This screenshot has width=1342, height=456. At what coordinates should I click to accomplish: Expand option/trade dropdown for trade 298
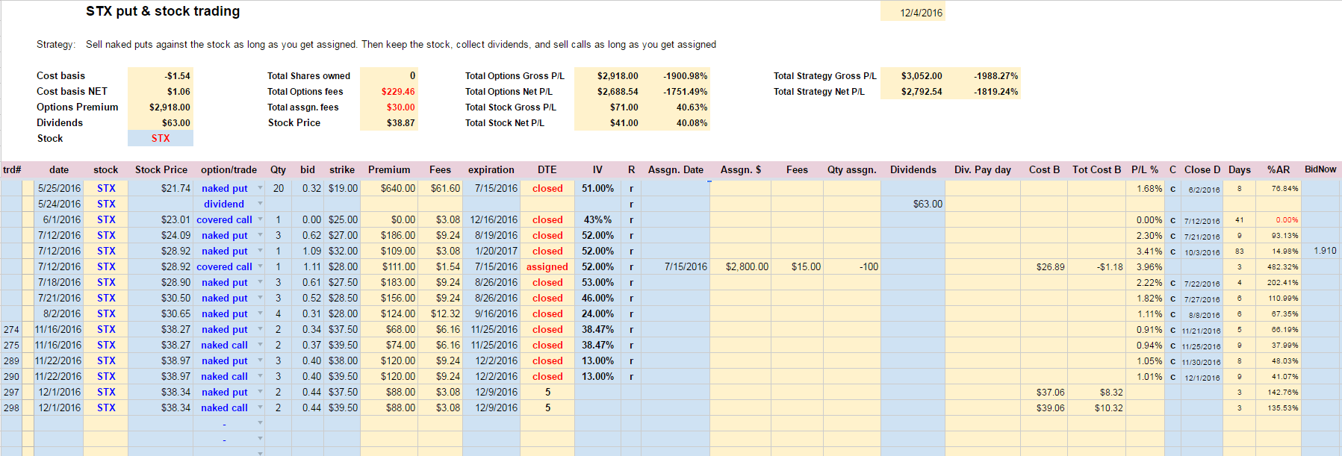click(260, 407)
